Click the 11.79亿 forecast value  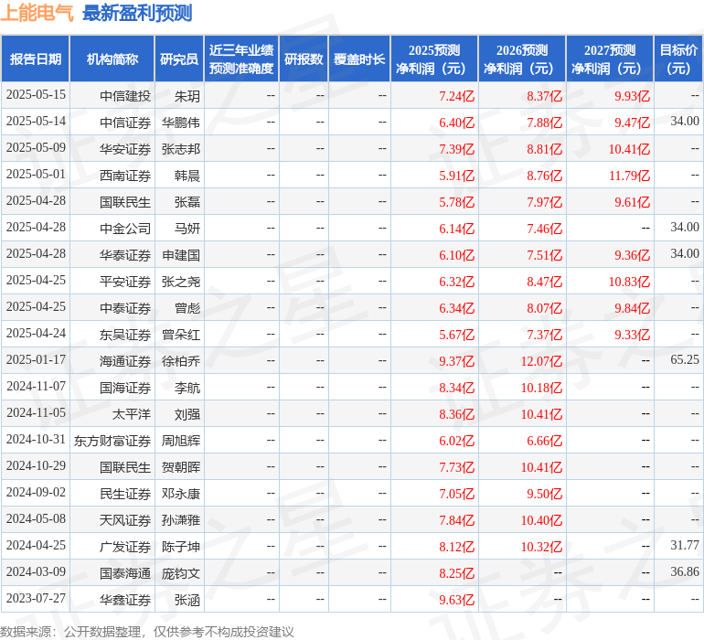[x=629, y=176]
